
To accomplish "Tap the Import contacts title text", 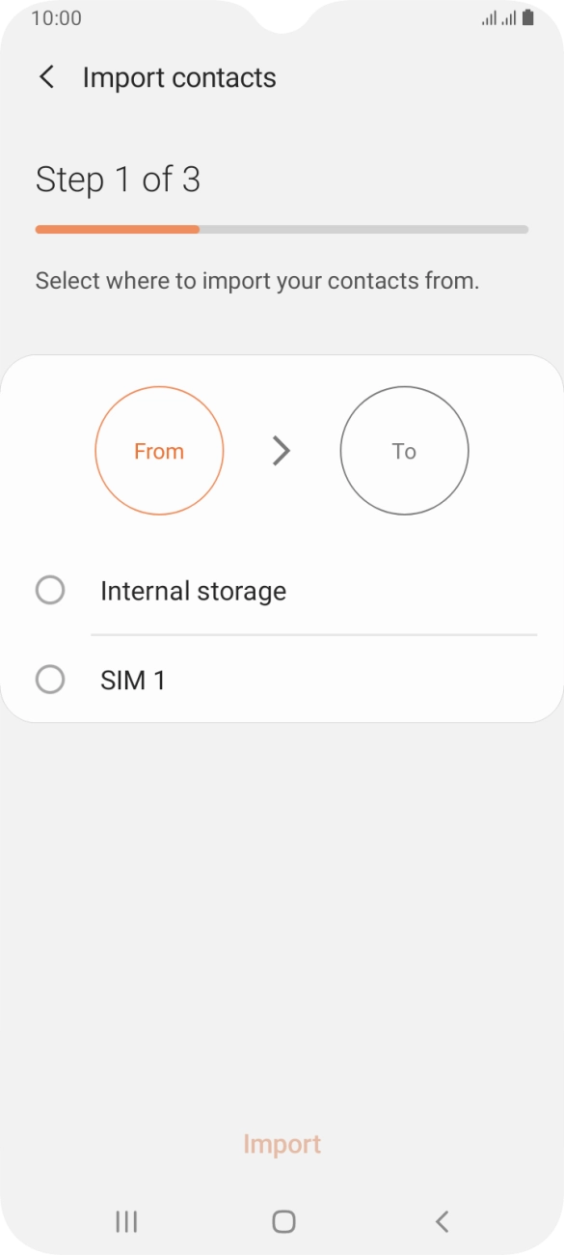I will pyautogui.click(x=179, y=76).
